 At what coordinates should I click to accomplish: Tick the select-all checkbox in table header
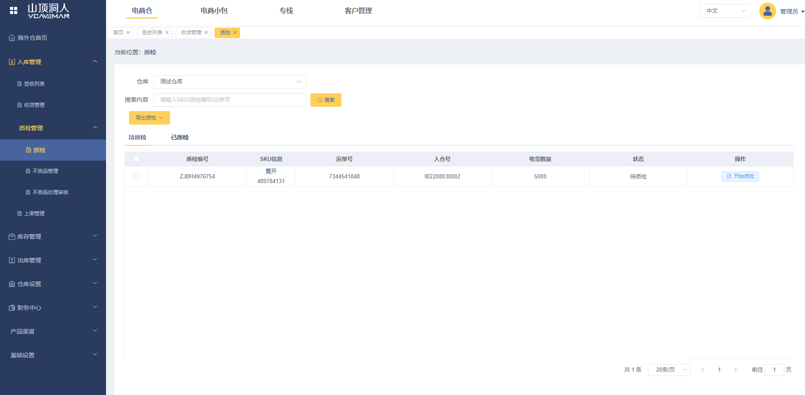[137, 159]
